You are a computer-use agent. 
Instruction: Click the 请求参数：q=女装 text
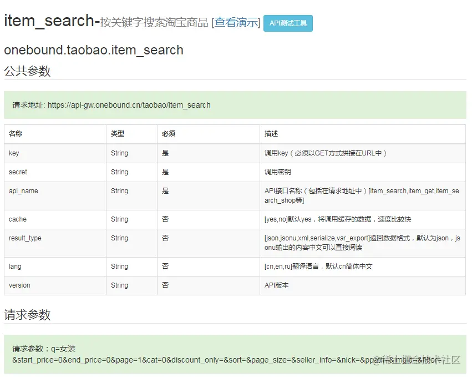tap(44, 349)
